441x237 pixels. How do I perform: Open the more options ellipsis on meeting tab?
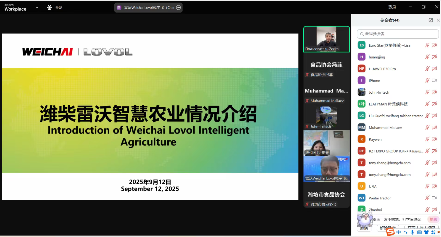click(178, 8)
